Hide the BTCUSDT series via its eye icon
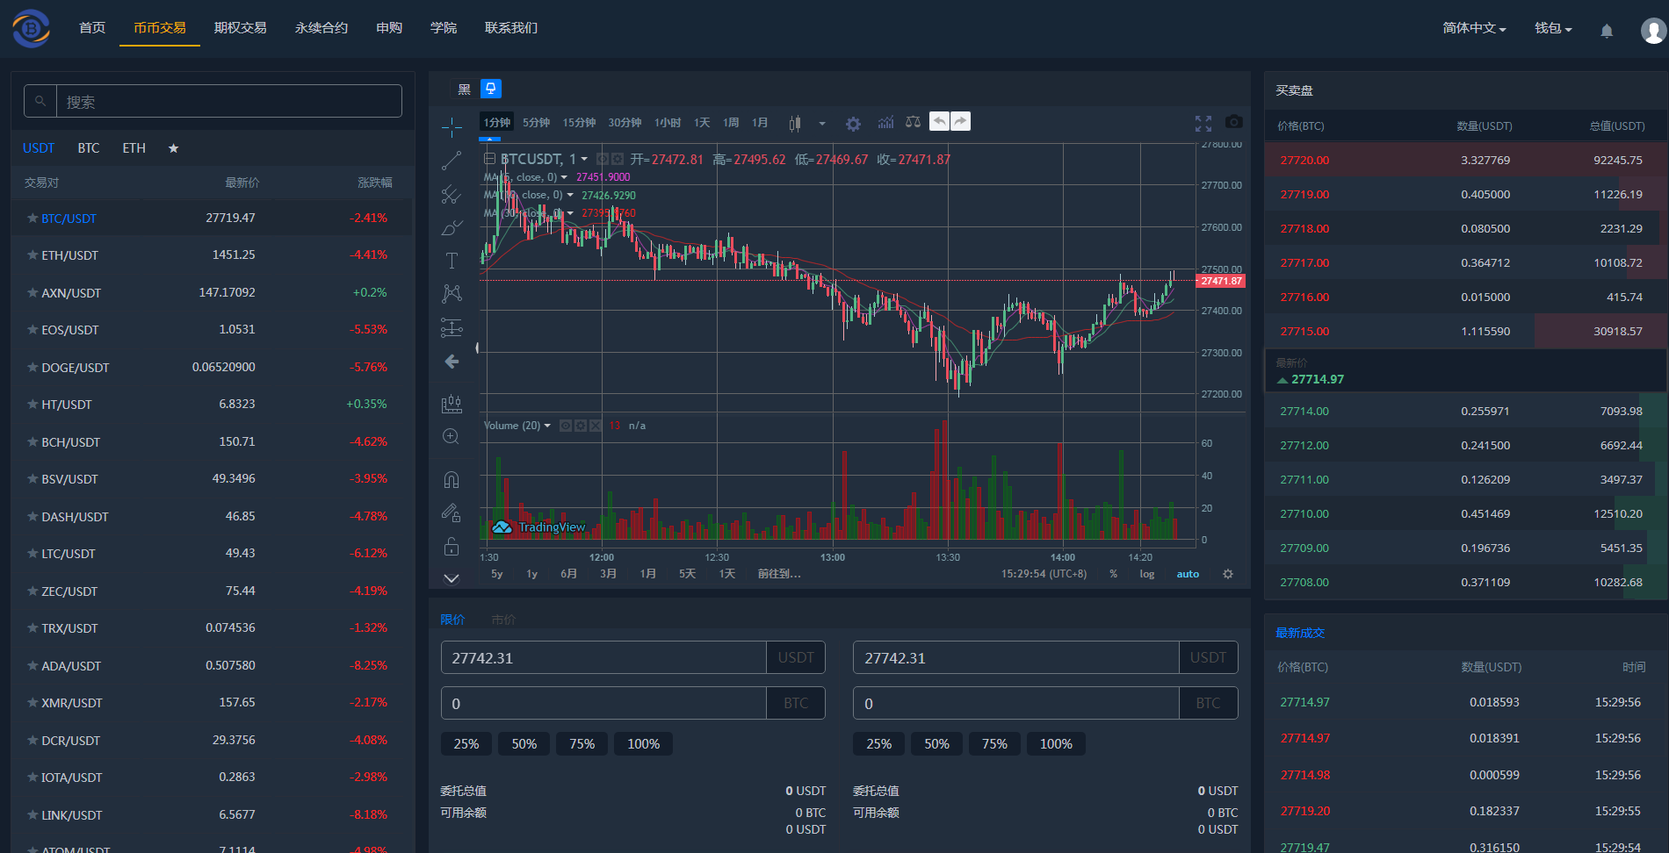This screenshot has height=853, width=1669. (603, 159)
